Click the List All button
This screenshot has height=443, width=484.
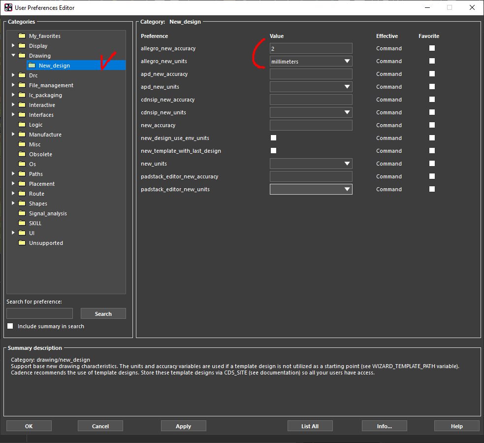coord(310,426)
